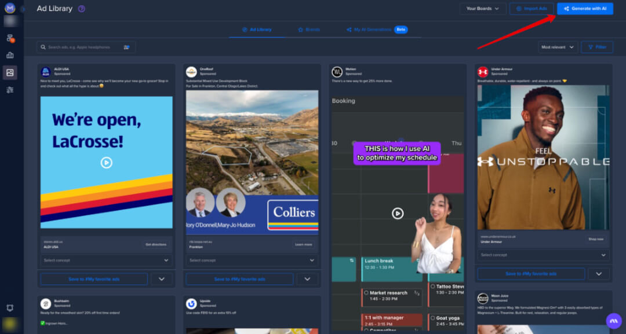Click the Generate with AI button
626x334 pixels.
click(x=585, y=8)
